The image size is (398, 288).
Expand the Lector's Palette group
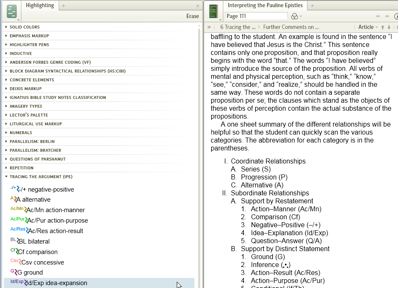tap(6, 115)
